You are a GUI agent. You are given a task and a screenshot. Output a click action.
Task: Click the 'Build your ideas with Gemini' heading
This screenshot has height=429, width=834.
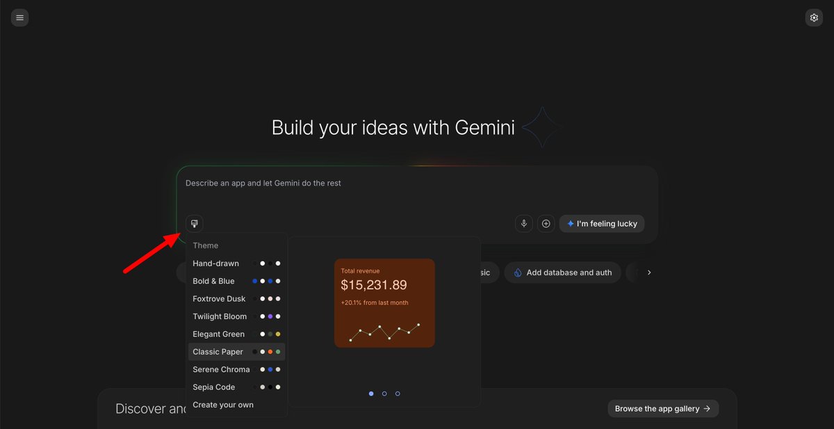[393, 128]
